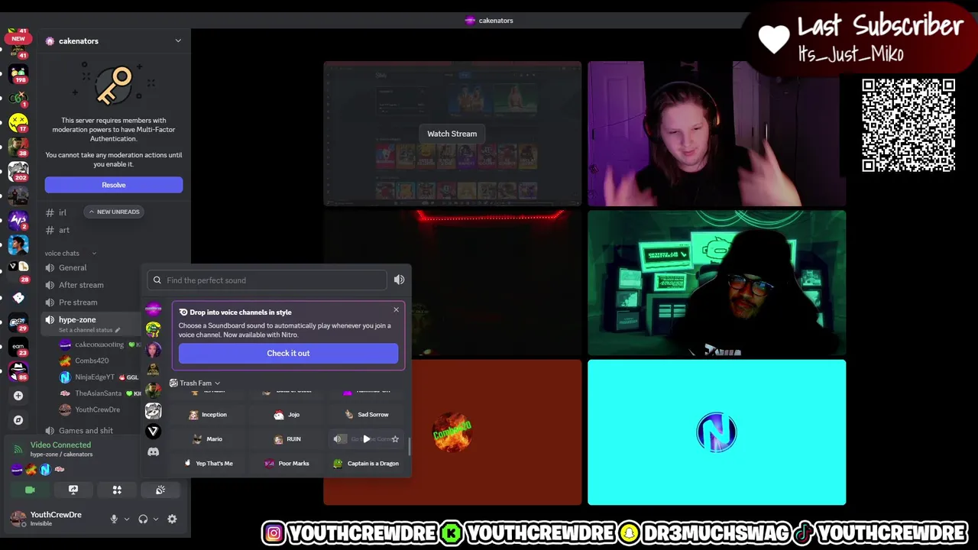This screenshot has height=550, width=978.
Task: Select raccoon sketch server in soundboard sidebar
Action: tap(154, 411)
